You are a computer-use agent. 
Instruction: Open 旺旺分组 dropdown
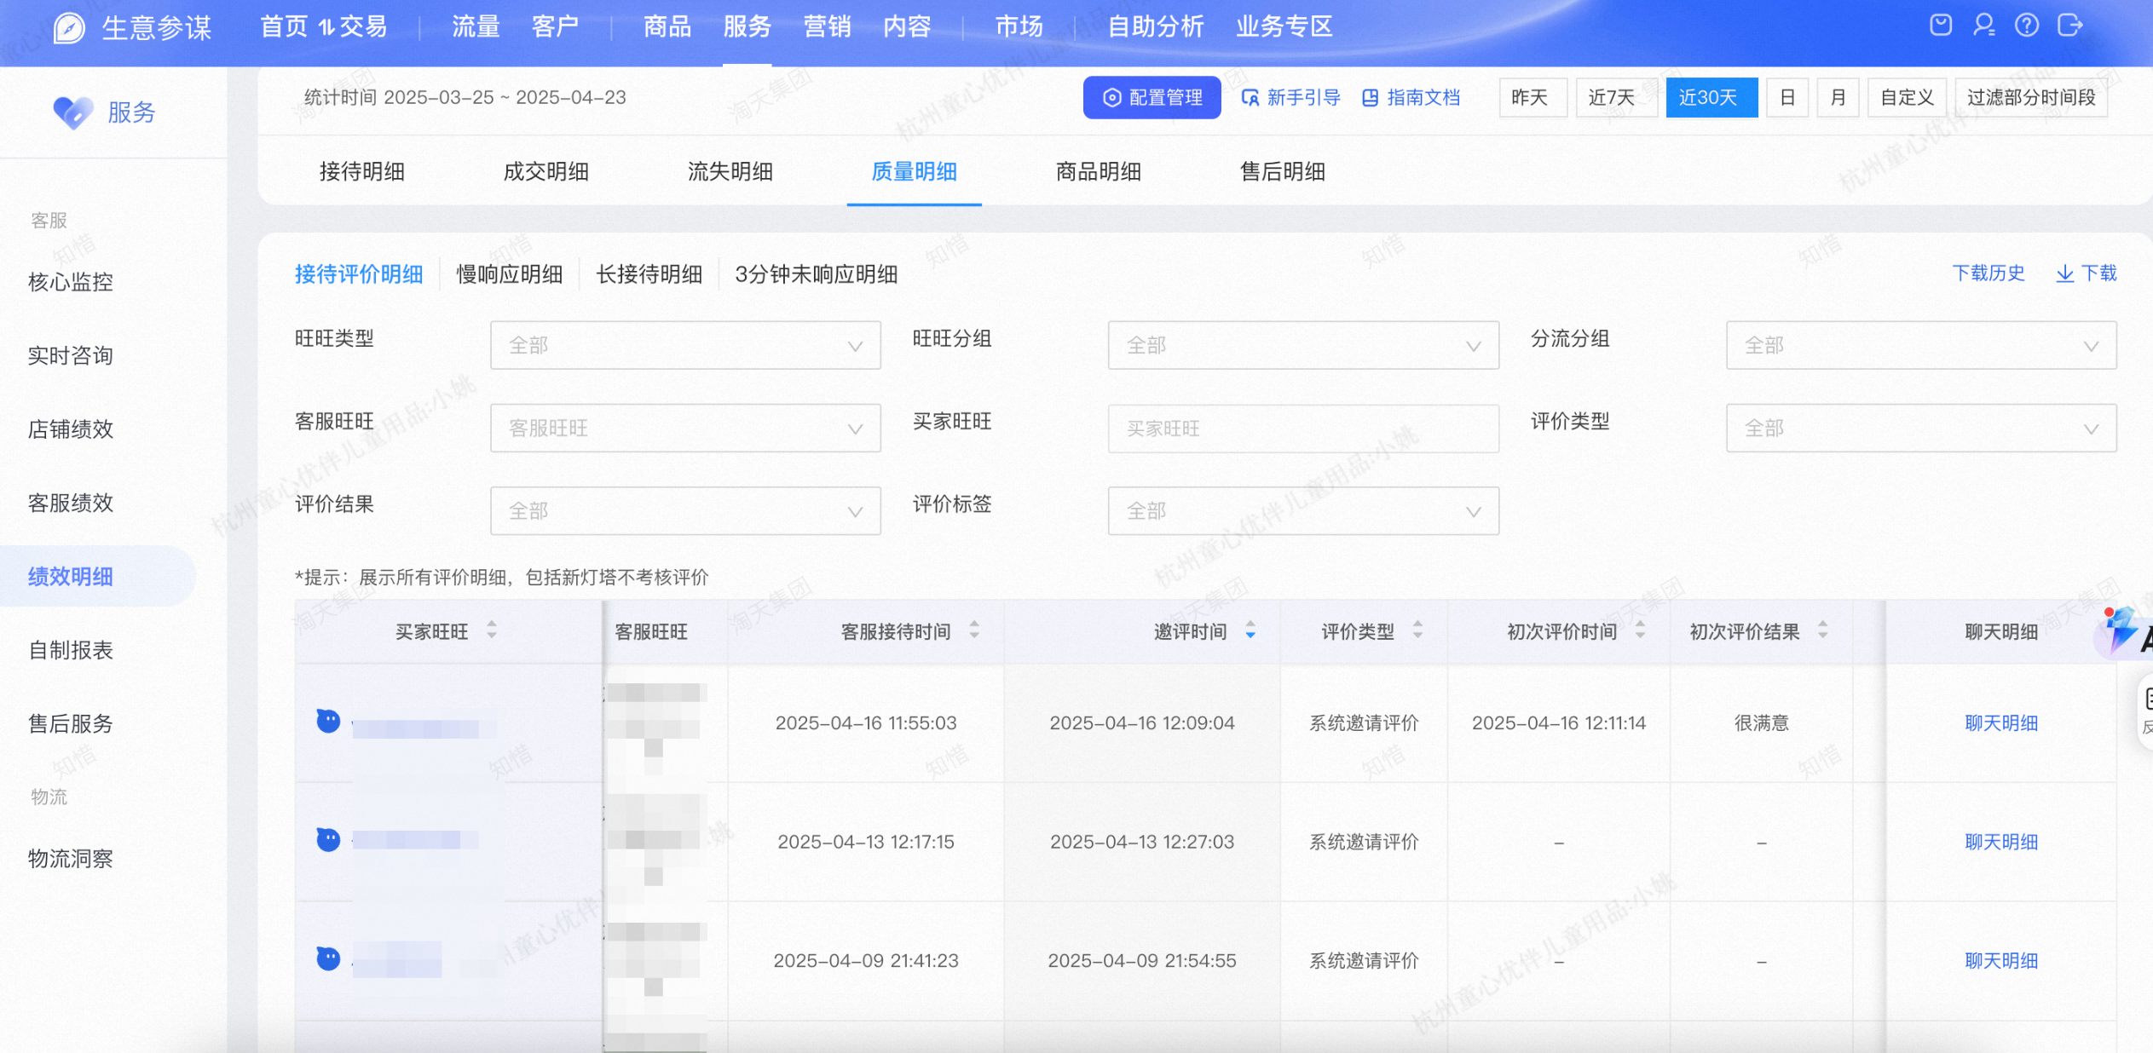(x=1303, y=345)
